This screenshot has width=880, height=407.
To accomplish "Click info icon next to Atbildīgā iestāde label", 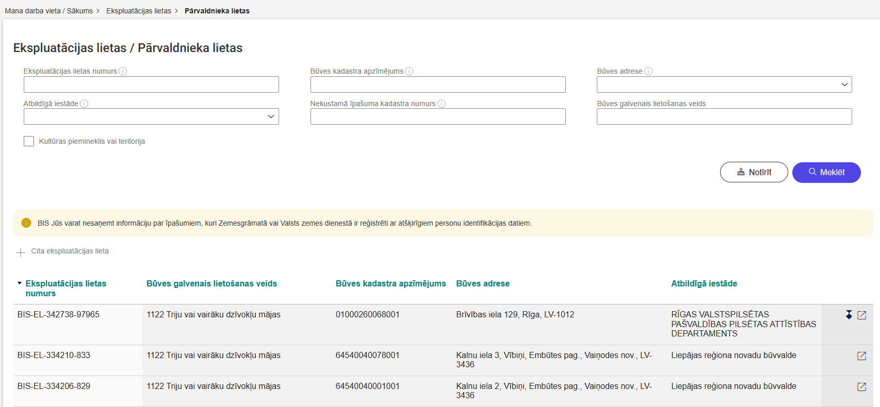I will [x=84, y=104].
